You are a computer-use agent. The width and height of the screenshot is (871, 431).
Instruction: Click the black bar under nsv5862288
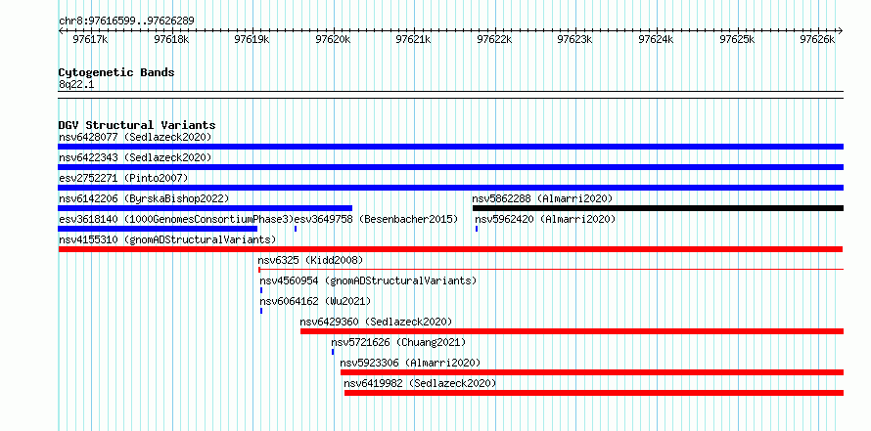pos(659,208)
